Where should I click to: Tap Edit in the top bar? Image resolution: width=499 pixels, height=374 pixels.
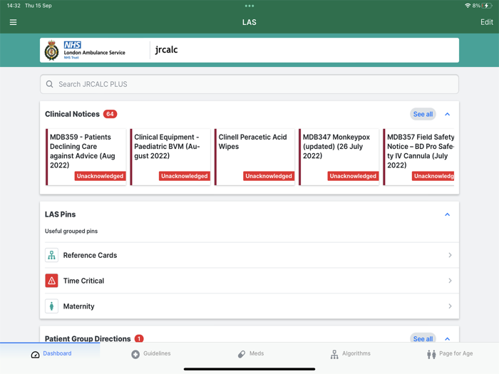(487, 22)
